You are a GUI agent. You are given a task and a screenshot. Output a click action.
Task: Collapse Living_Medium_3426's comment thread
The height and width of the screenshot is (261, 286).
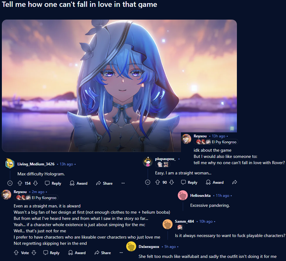[10, 183]
